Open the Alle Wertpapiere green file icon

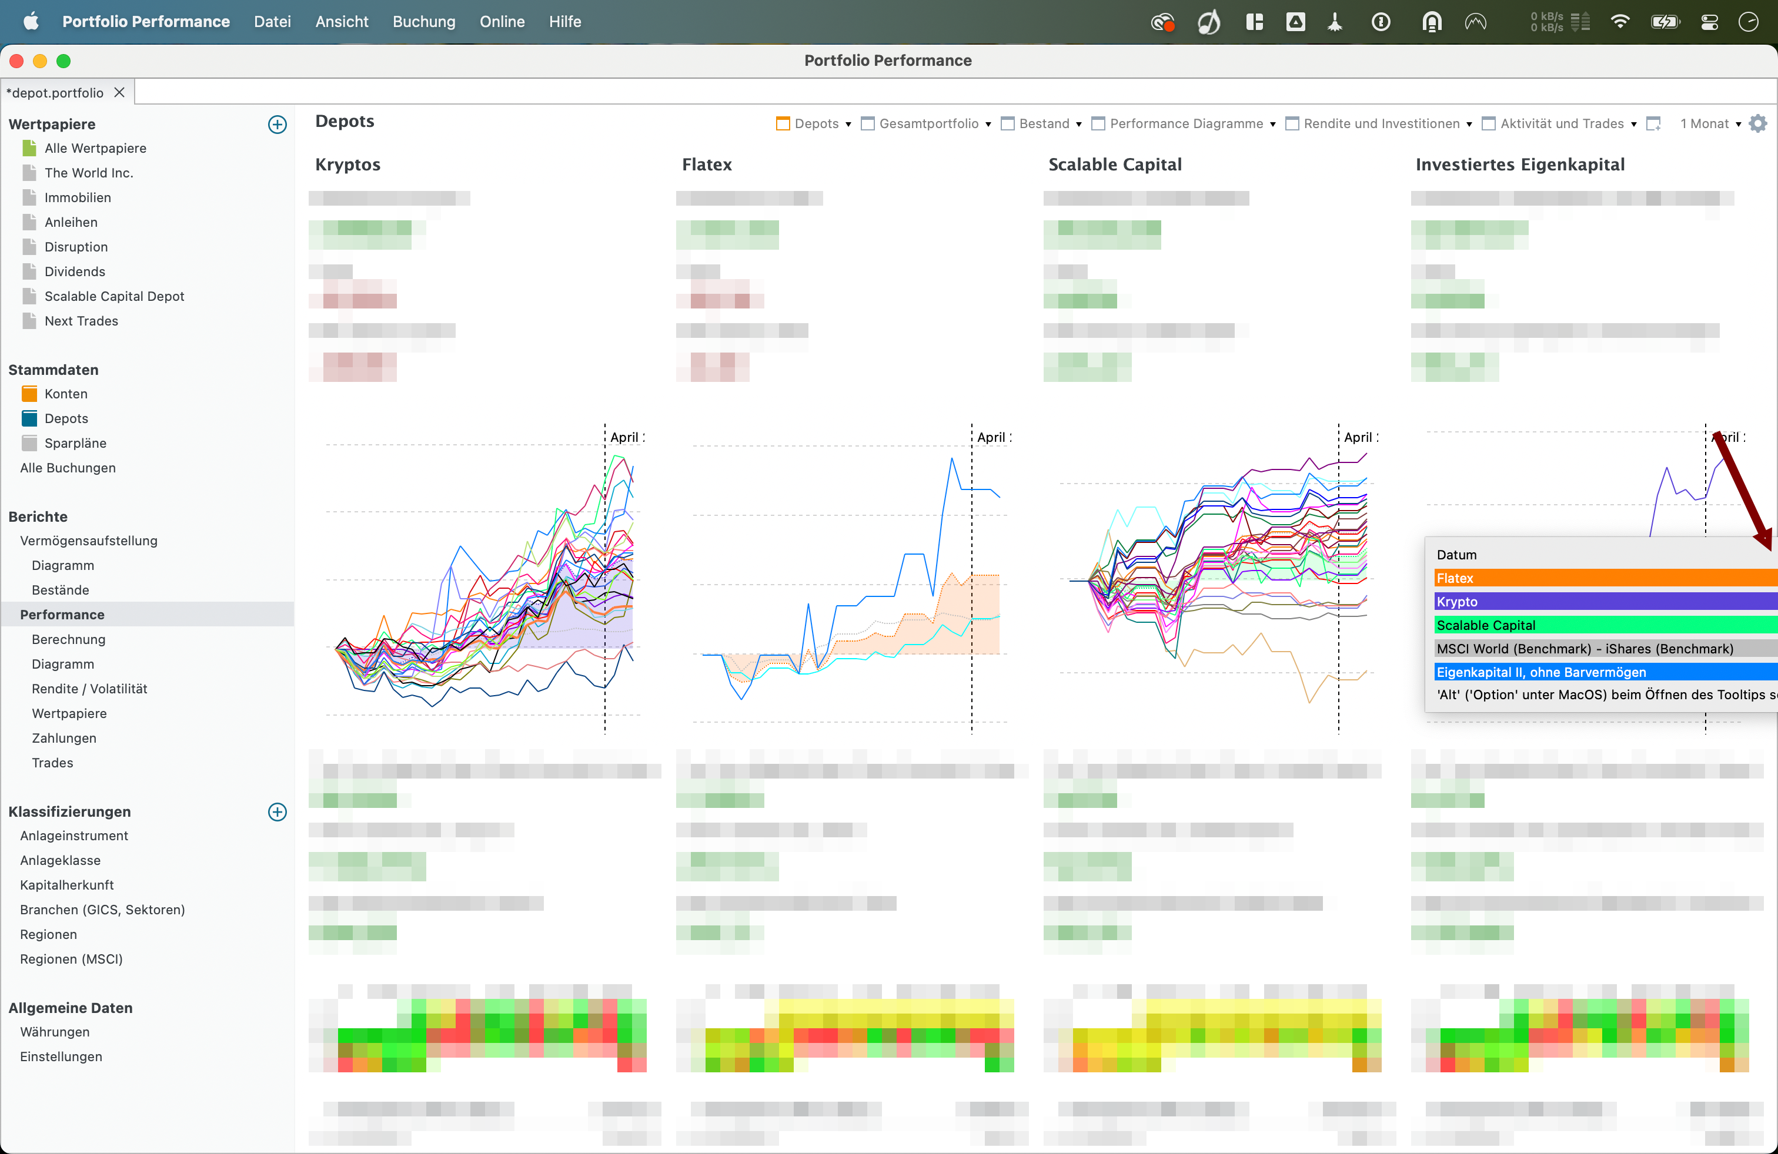point(29,148)
